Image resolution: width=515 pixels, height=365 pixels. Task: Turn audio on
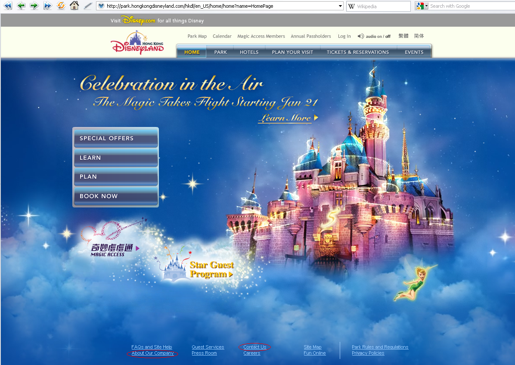(374, 37)
